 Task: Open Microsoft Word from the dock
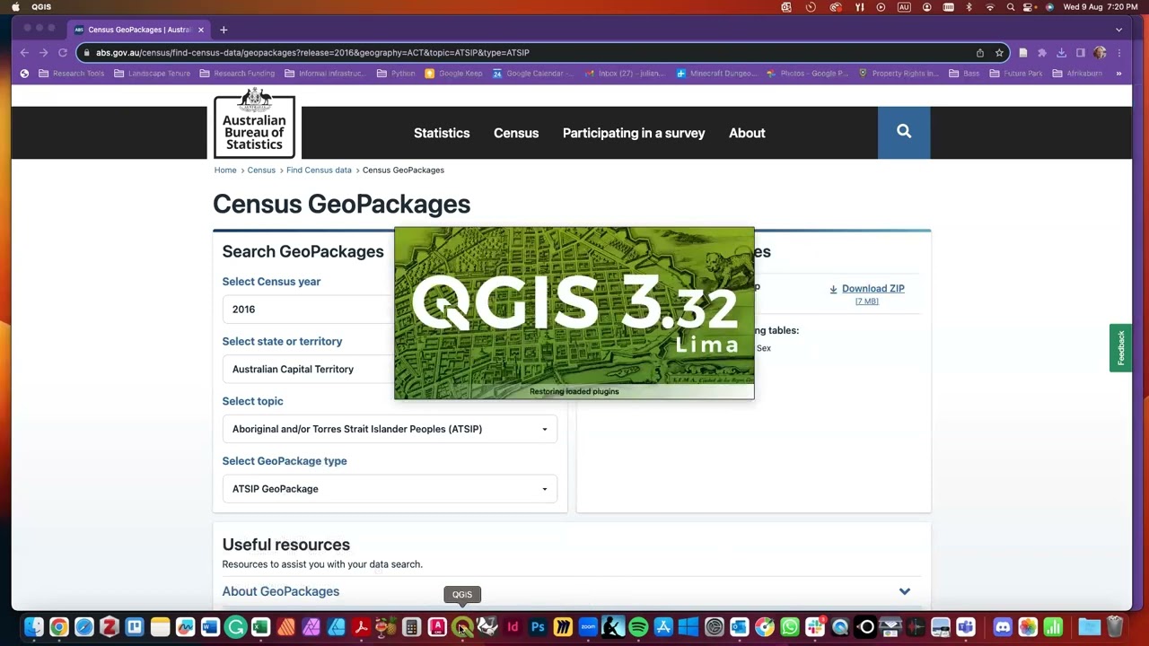(210, 627)
